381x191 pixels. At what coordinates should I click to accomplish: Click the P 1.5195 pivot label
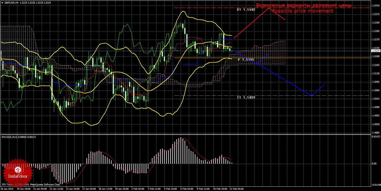(246, 59)
